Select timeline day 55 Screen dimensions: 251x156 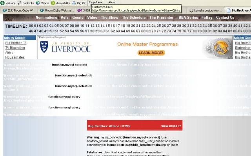(77, 31)
